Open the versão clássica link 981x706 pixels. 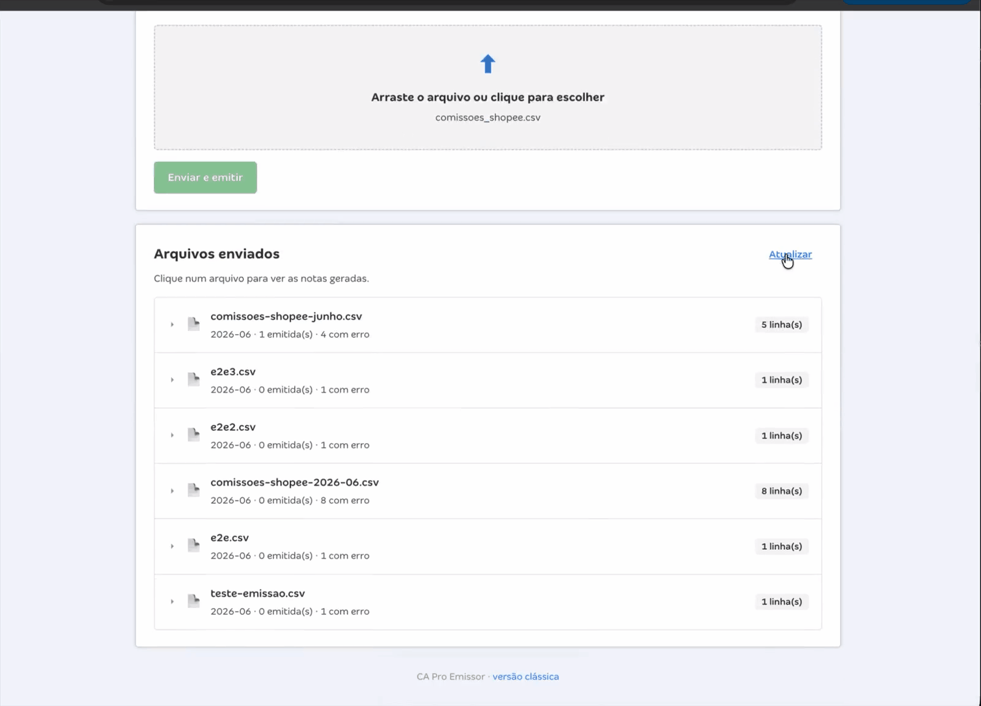point(525,677)
